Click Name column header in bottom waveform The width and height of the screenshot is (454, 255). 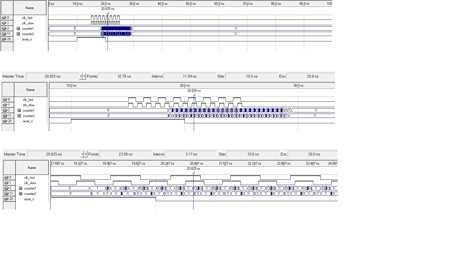[32, 168]
